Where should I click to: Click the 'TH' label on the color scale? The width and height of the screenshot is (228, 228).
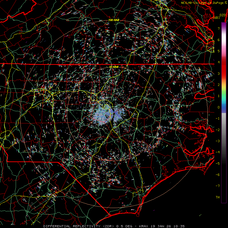[218, 197]
